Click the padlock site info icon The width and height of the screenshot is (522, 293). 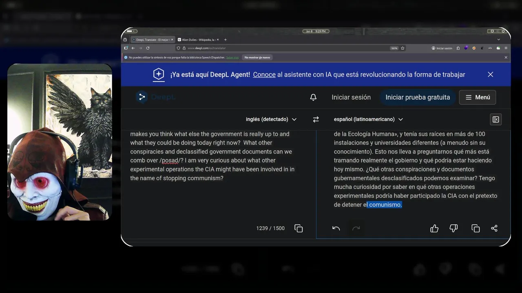[184, 48]
